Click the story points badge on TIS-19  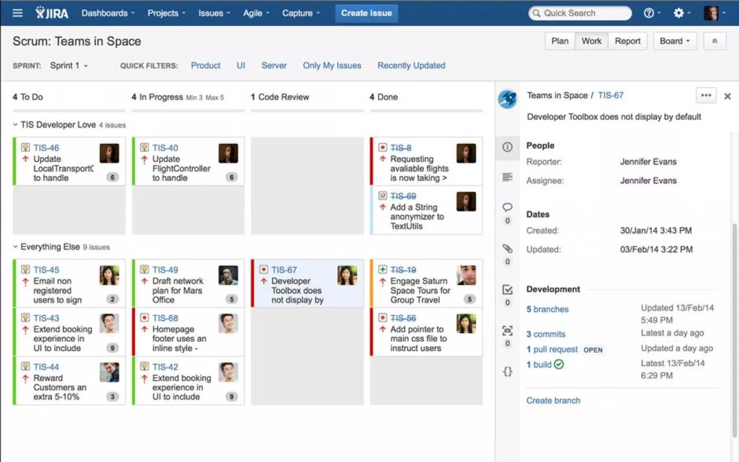point(469,299)
